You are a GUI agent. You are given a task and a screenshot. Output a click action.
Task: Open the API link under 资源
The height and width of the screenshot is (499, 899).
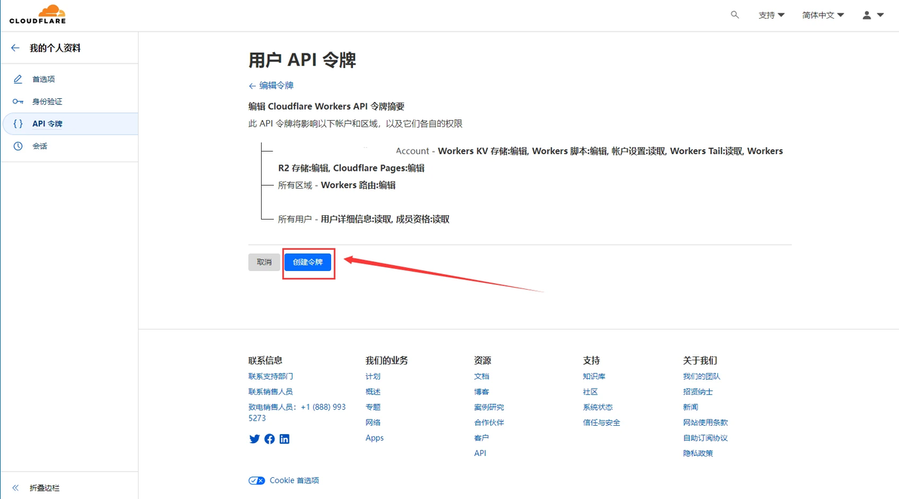tap(480, 453)
